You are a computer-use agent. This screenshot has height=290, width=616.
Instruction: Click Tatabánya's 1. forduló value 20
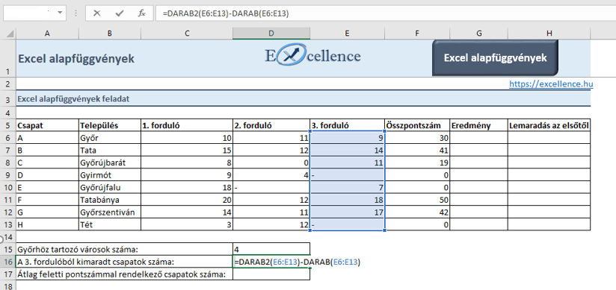click(x=187, y=200)
